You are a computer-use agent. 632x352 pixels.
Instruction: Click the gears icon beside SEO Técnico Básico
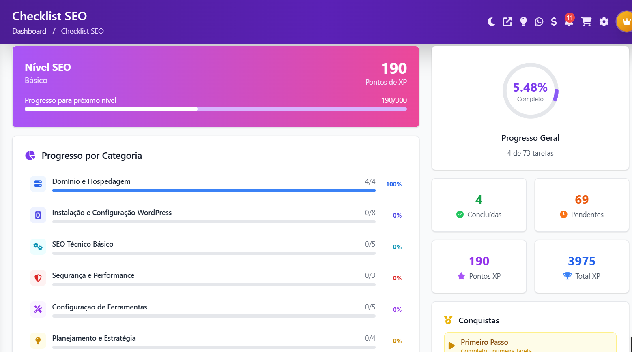click(x=38, y=247)
